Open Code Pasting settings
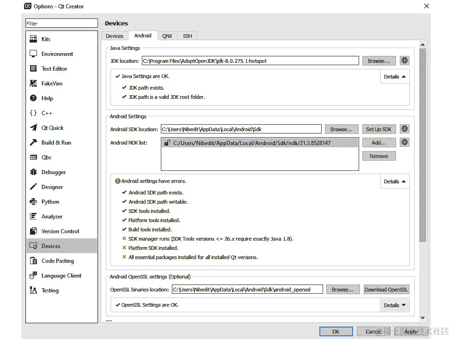This screenshot has height=339, width=452. (x=61, y=260)
